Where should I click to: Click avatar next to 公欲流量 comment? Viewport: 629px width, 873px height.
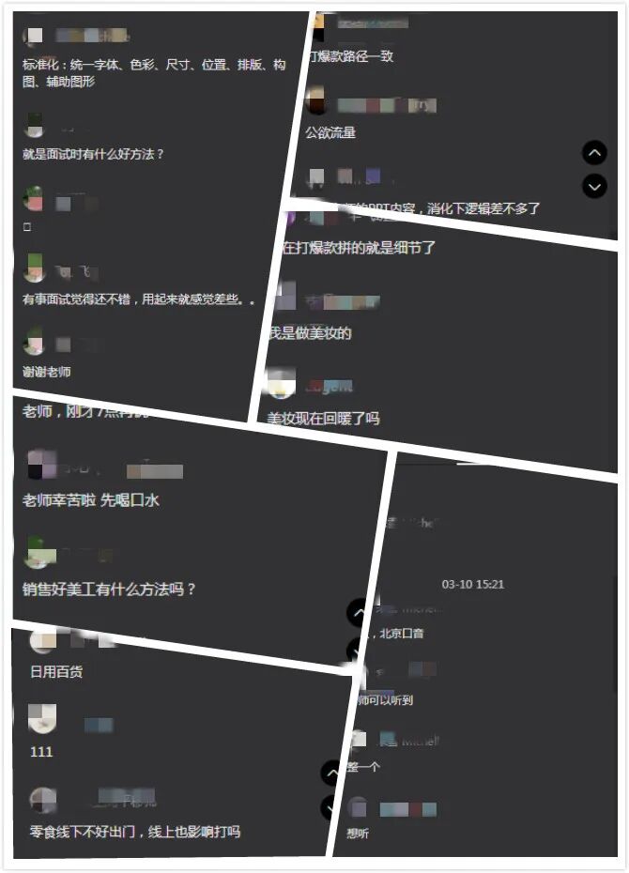point(315,101)
